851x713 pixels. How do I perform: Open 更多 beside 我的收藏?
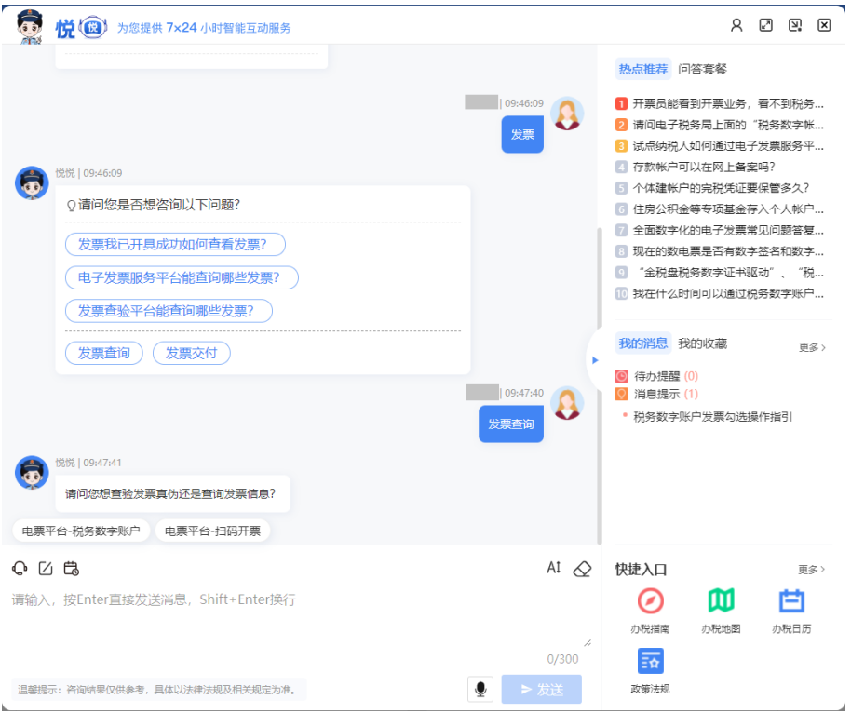pyautogui.click(x=810, y=345)
